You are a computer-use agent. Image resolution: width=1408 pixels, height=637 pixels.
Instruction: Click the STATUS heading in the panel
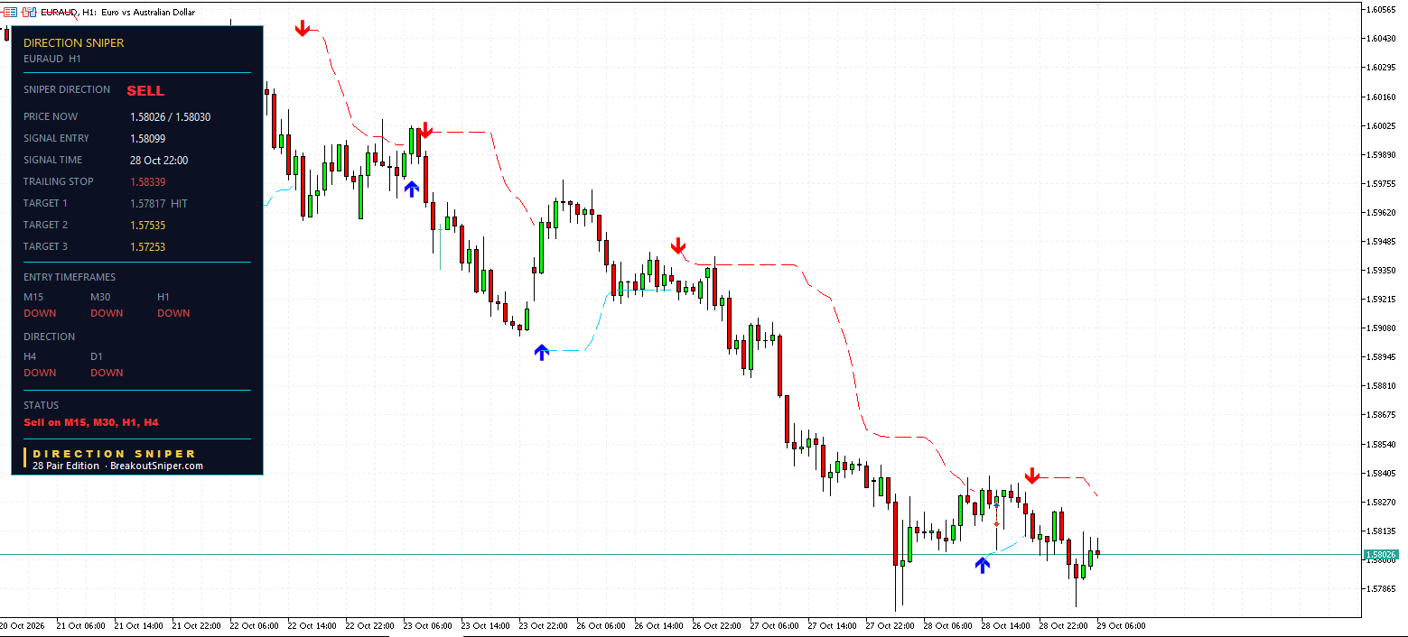pos(41,405)
